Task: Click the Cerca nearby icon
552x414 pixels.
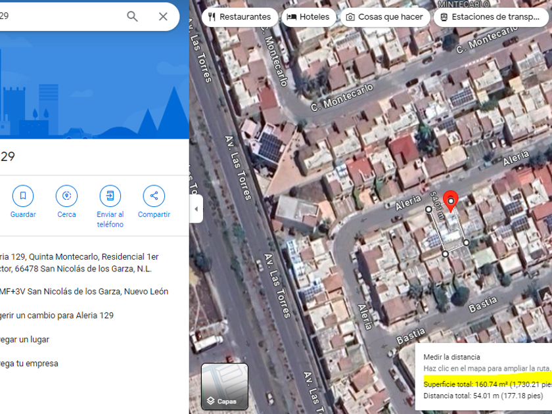Action: 66,196
